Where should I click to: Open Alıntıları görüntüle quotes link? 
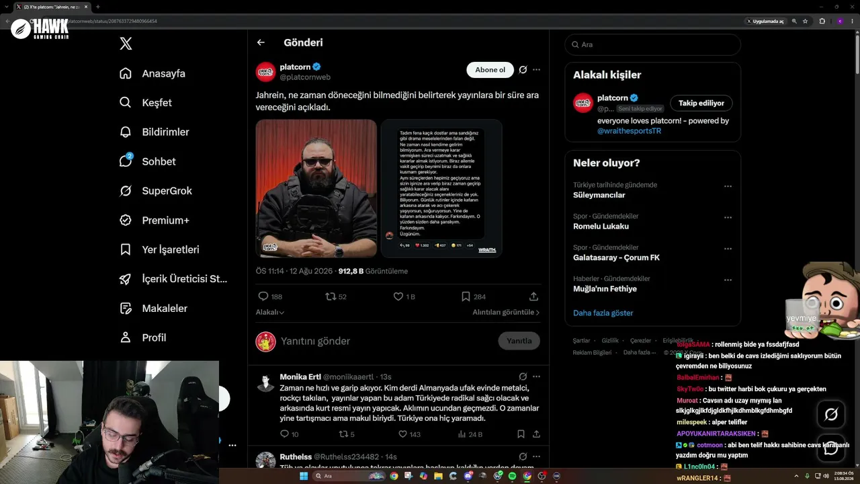[x=506, y=312]
